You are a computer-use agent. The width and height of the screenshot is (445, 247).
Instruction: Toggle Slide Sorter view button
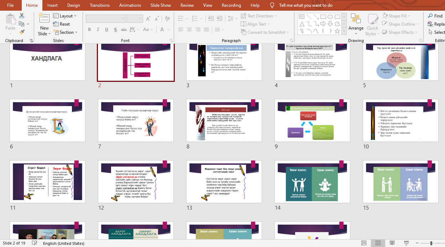(378, 243)
